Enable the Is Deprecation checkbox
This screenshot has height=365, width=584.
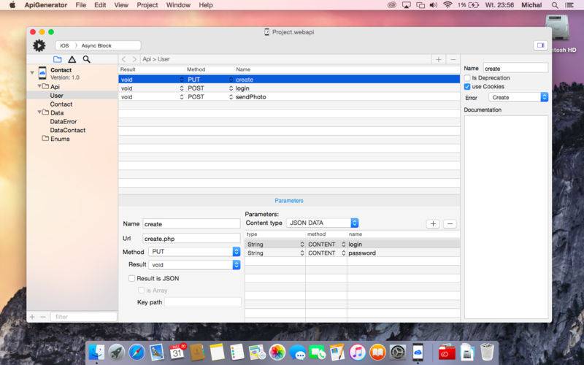point(468,77)
